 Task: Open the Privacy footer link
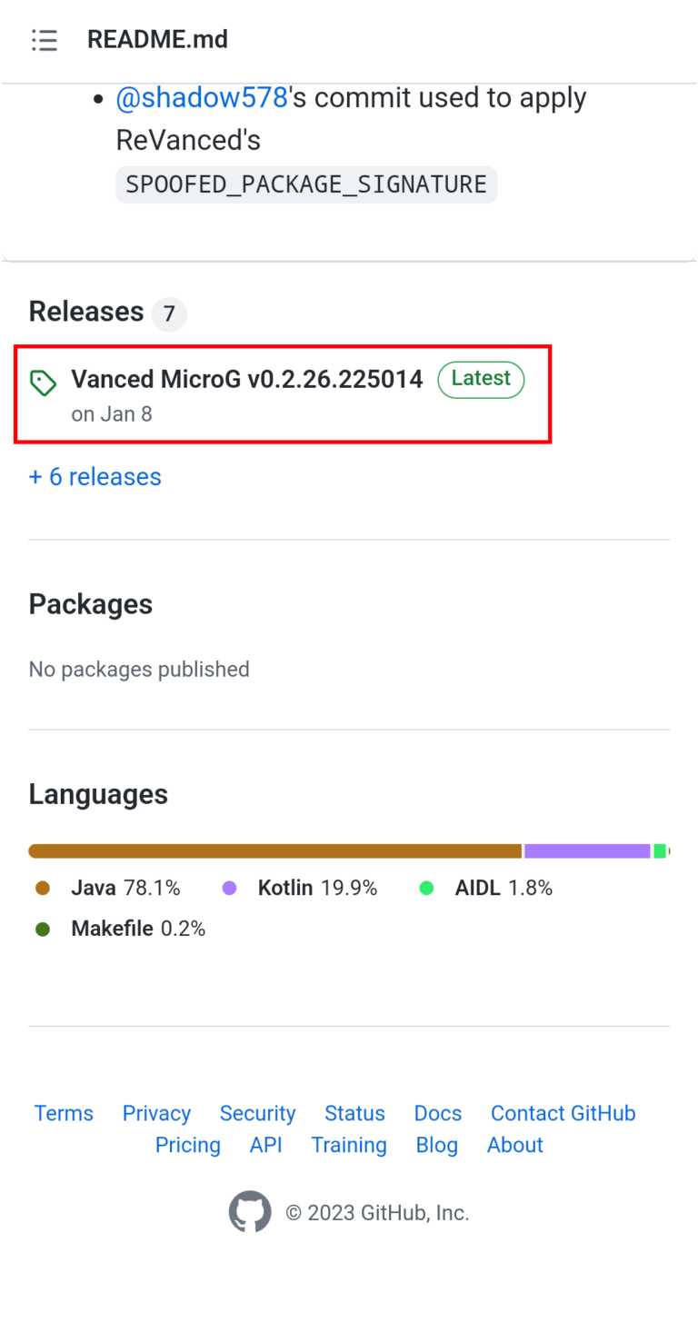click(156, 1113)
